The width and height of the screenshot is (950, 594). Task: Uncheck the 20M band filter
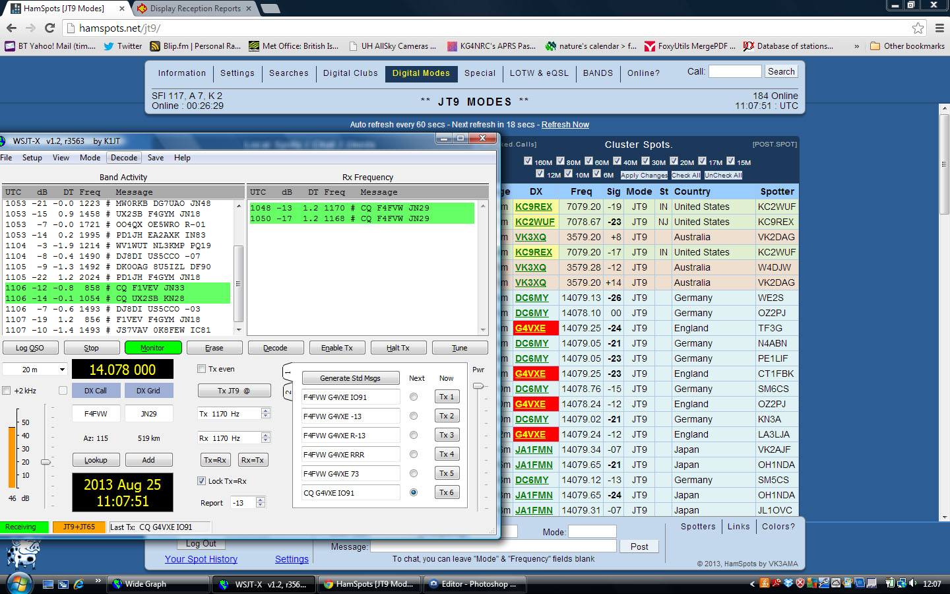click(674, 161)
